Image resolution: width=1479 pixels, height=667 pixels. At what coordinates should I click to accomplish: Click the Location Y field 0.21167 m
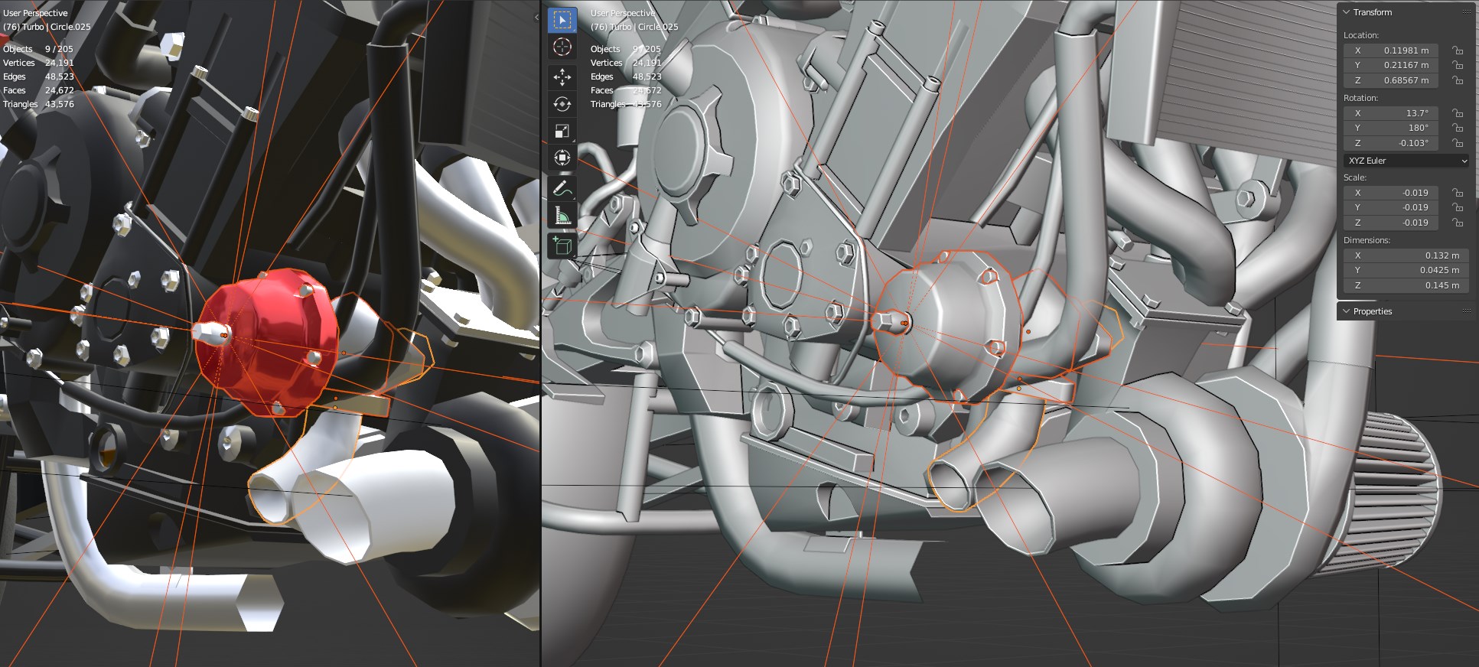click(x=1391, y=65)
